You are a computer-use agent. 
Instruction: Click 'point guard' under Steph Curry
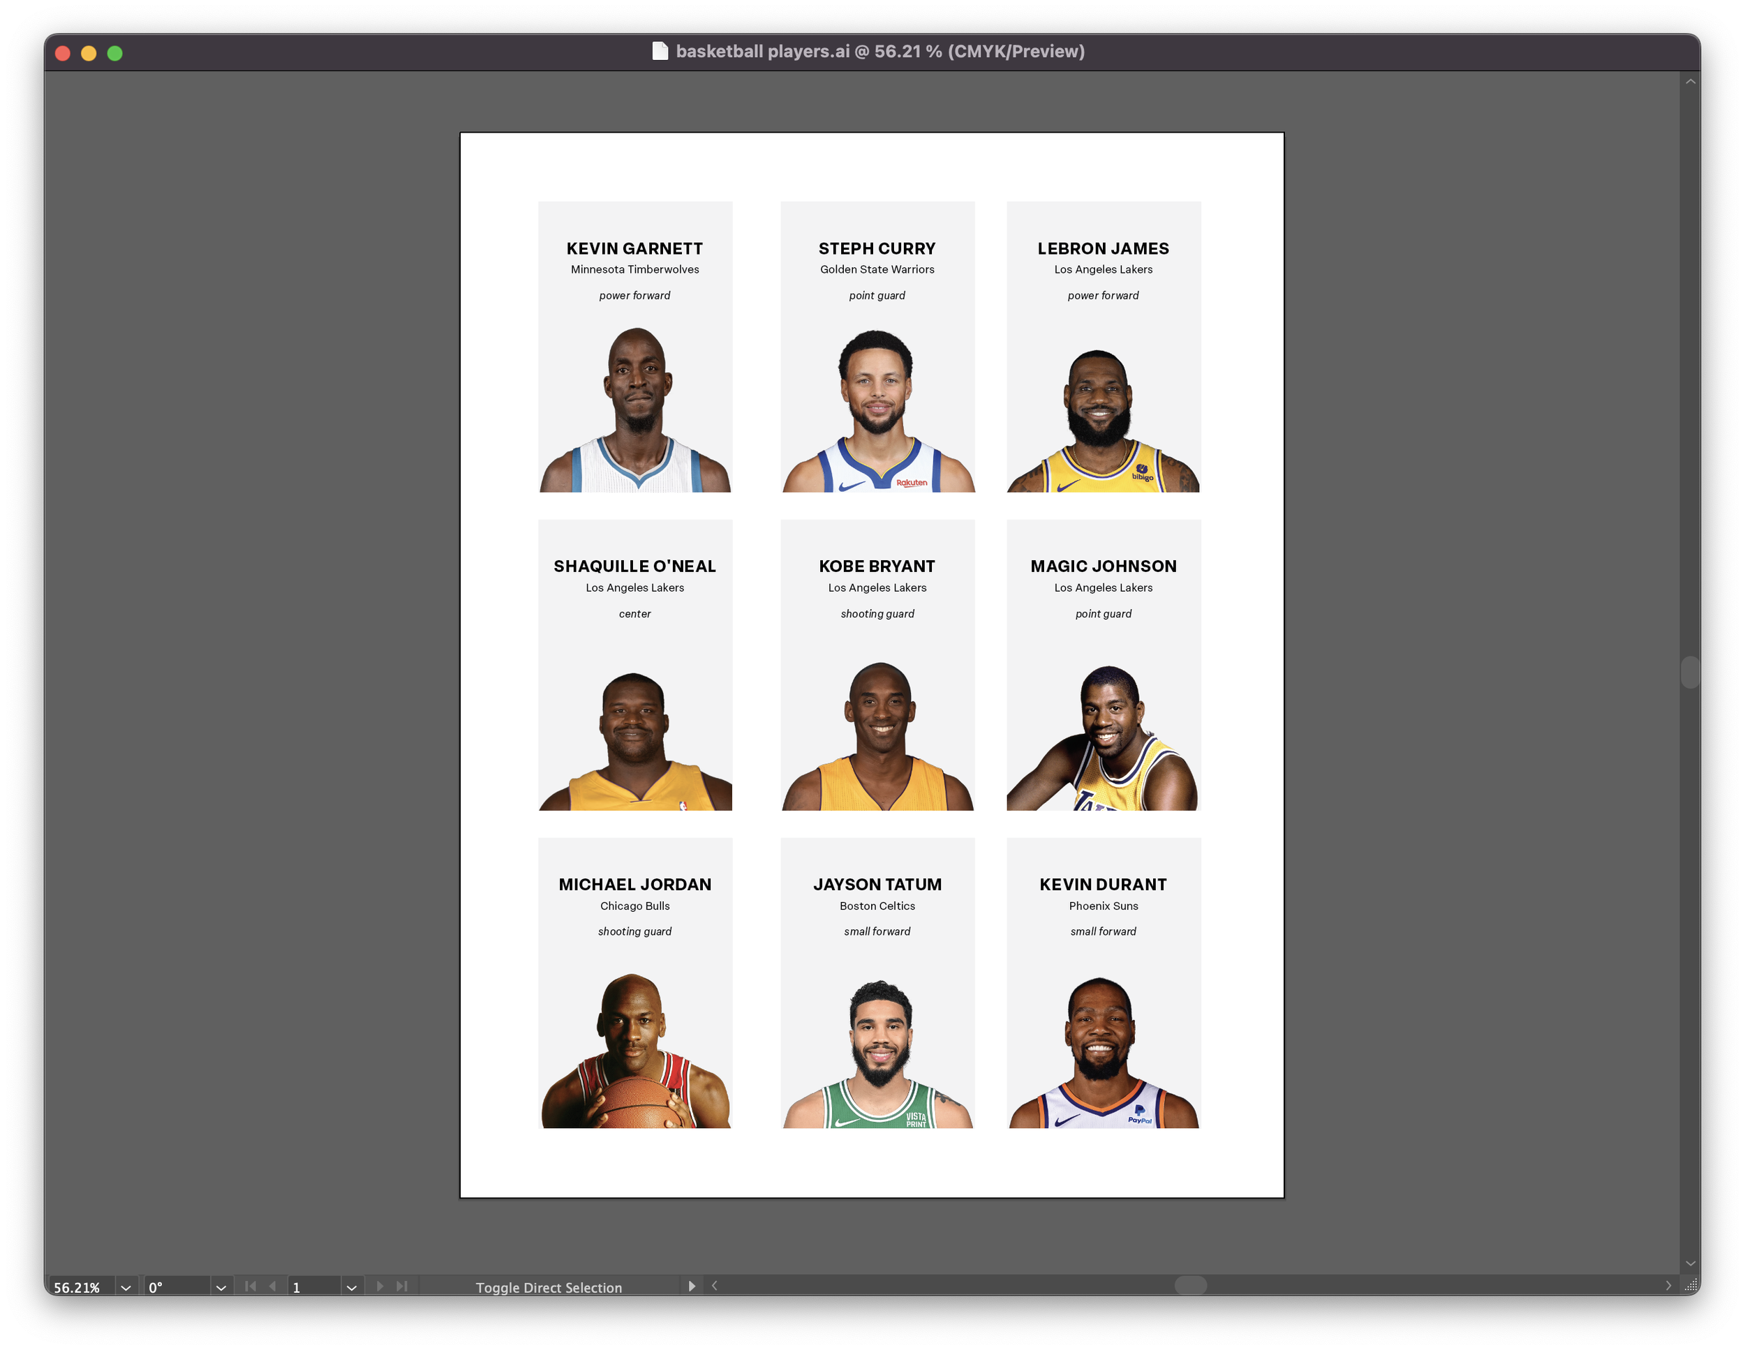[x=877, y=296]
